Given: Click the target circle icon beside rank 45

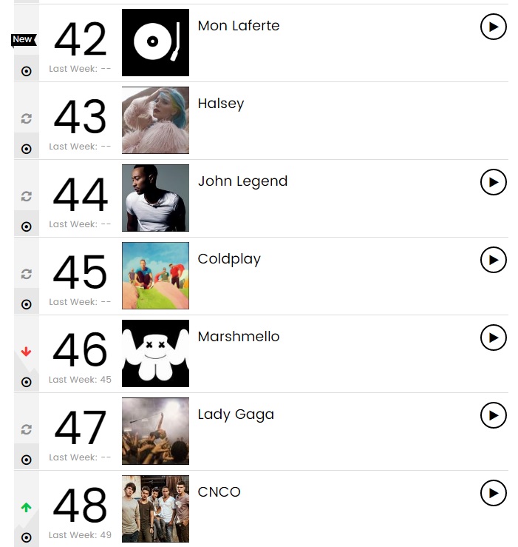Looking at the screenshot, I should (27, 304).
